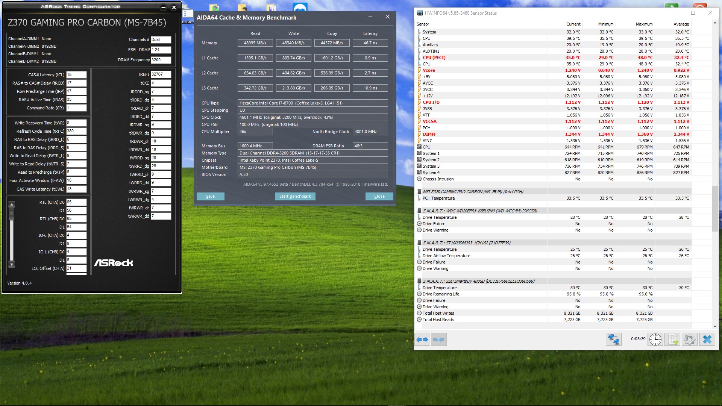Viewport: 722px width, 406px height.
Task: Open HWiNFO sensor settings gear
Action: coord(690,339)
